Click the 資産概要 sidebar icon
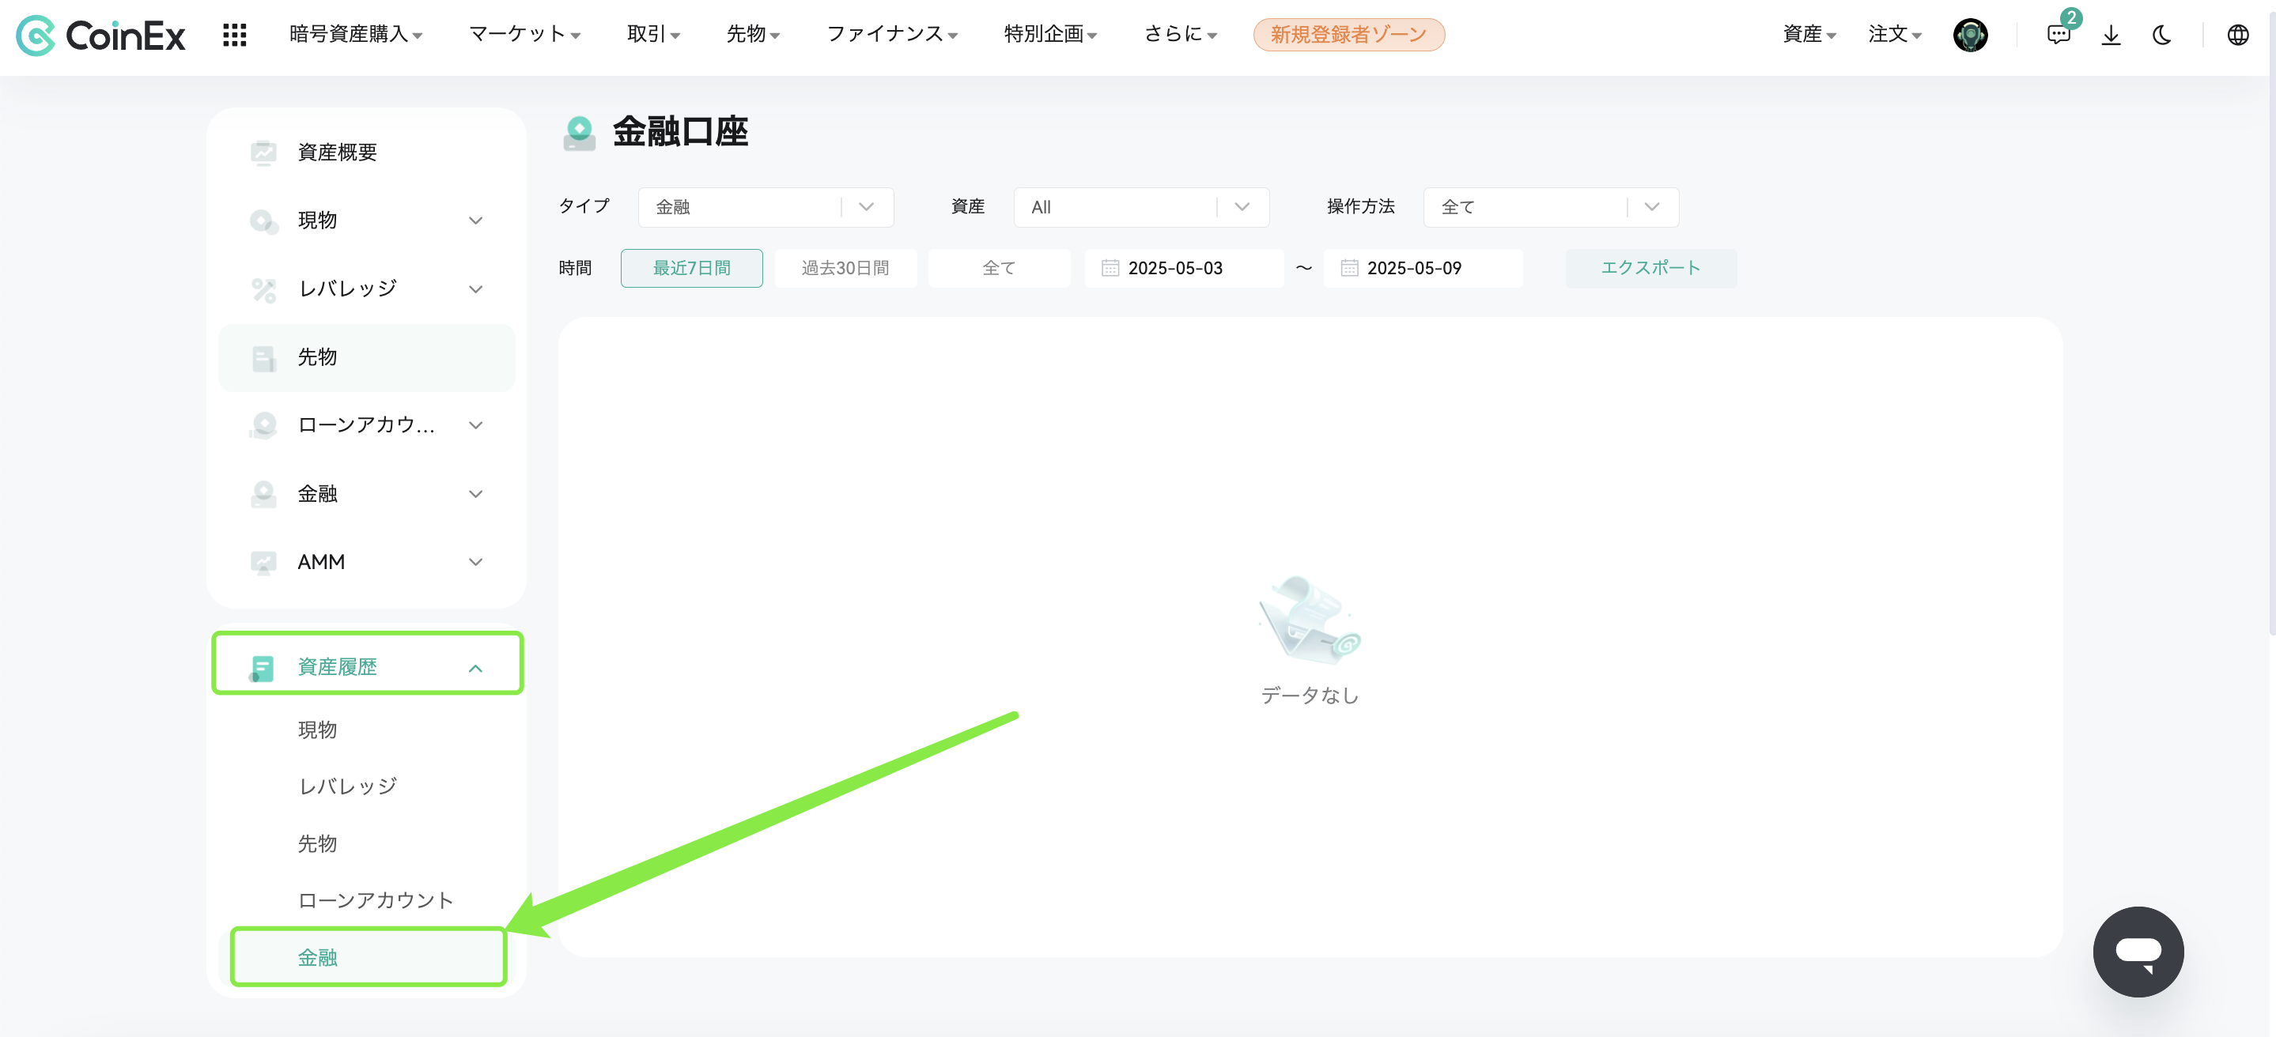Image resolution: width=2276 pixels, height=1037 pixels. click(x=263, y=152)
